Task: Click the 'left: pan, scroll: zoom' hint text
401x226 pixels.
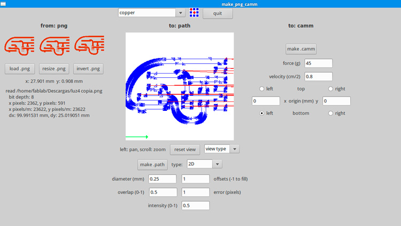Action: coord(143,150)
